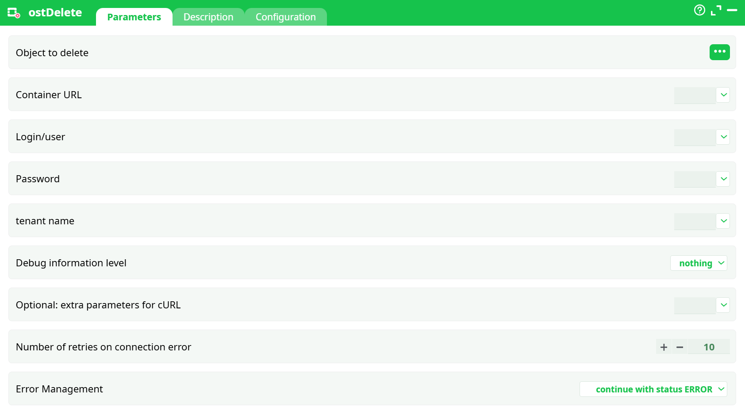745x411 pixels.
Task: Open the tenant name dropdown arrow
Action: tap(723, 221)
